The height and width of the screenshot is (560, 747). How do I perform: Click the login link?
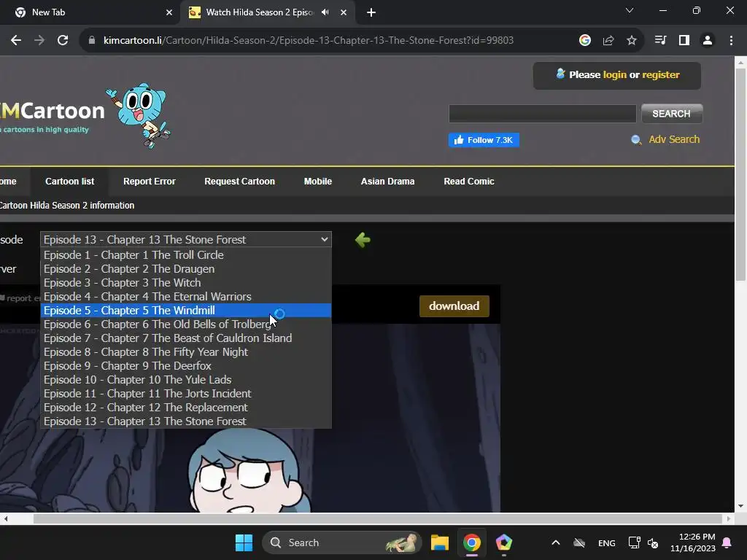coord(614,75)
